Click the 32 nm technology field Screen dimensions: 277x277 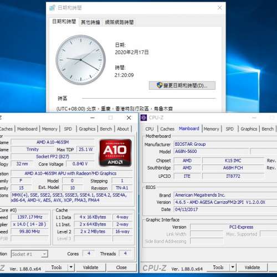tap(22, 164)
